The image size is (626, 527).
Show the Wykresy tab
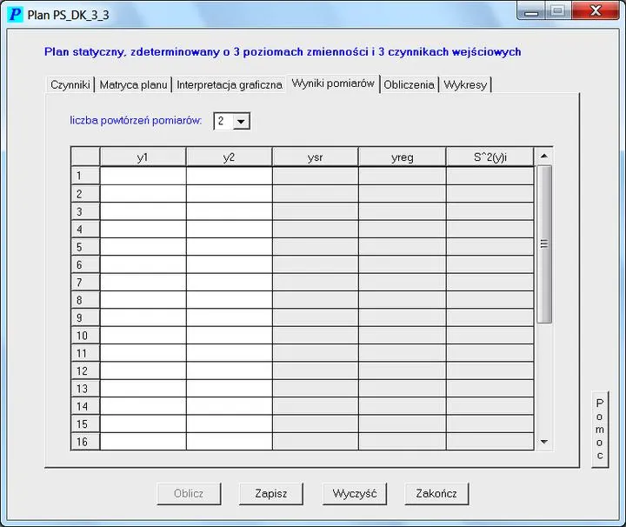click(x=465, y=85)
